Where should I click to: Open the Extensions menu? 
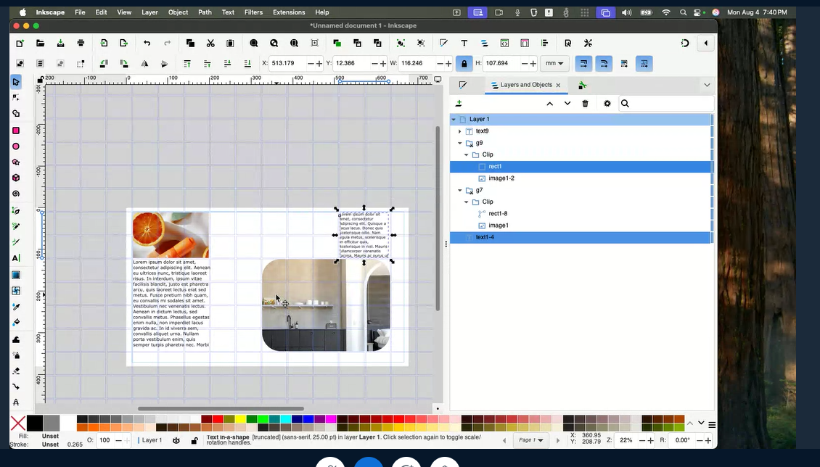(289, 12)
